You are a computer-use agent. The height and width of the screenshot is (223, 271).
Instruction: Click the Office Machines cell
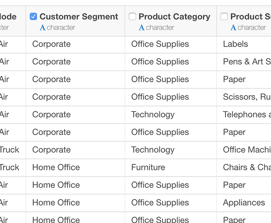tap(244, 150)
